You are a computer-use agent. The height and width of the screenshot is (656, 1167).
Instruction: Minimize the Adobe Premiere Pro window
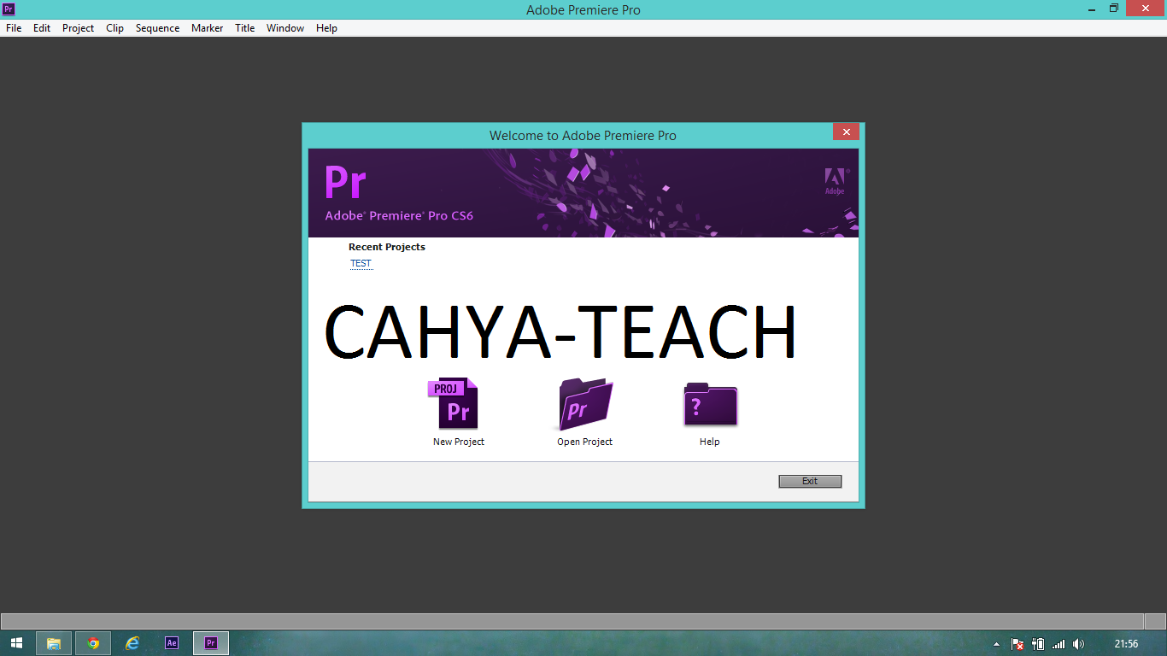(1093, 9)
